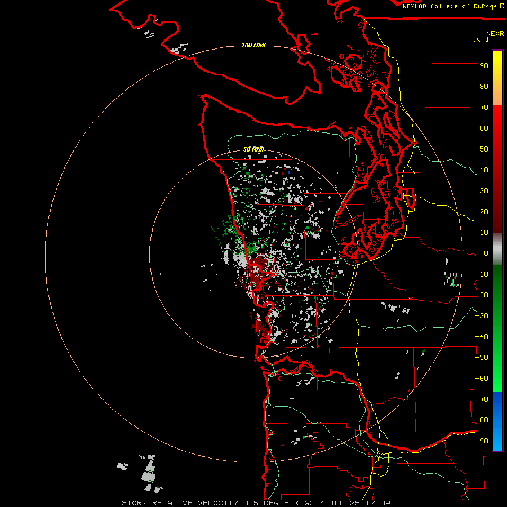Click STORM RELATIVE VELOCITY caption text
This screenshot has height=507, width=507.
pos(180,503)
